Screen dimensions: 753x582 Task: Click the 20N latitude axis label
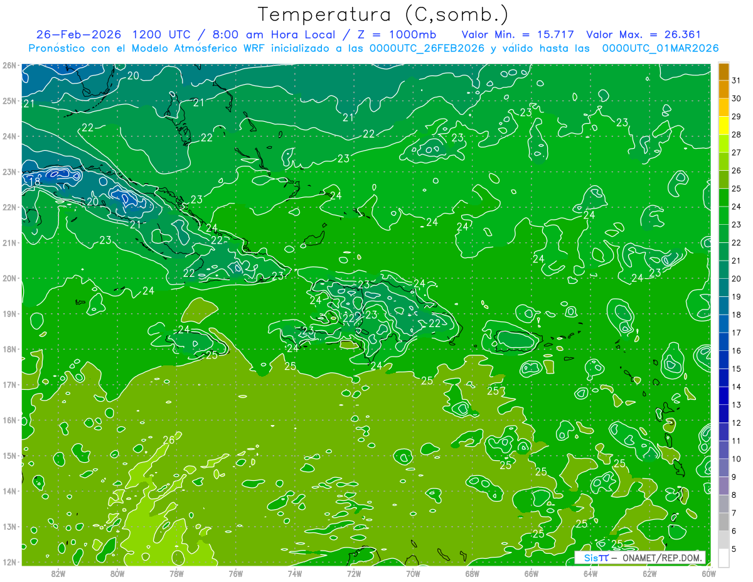point(9,278)
